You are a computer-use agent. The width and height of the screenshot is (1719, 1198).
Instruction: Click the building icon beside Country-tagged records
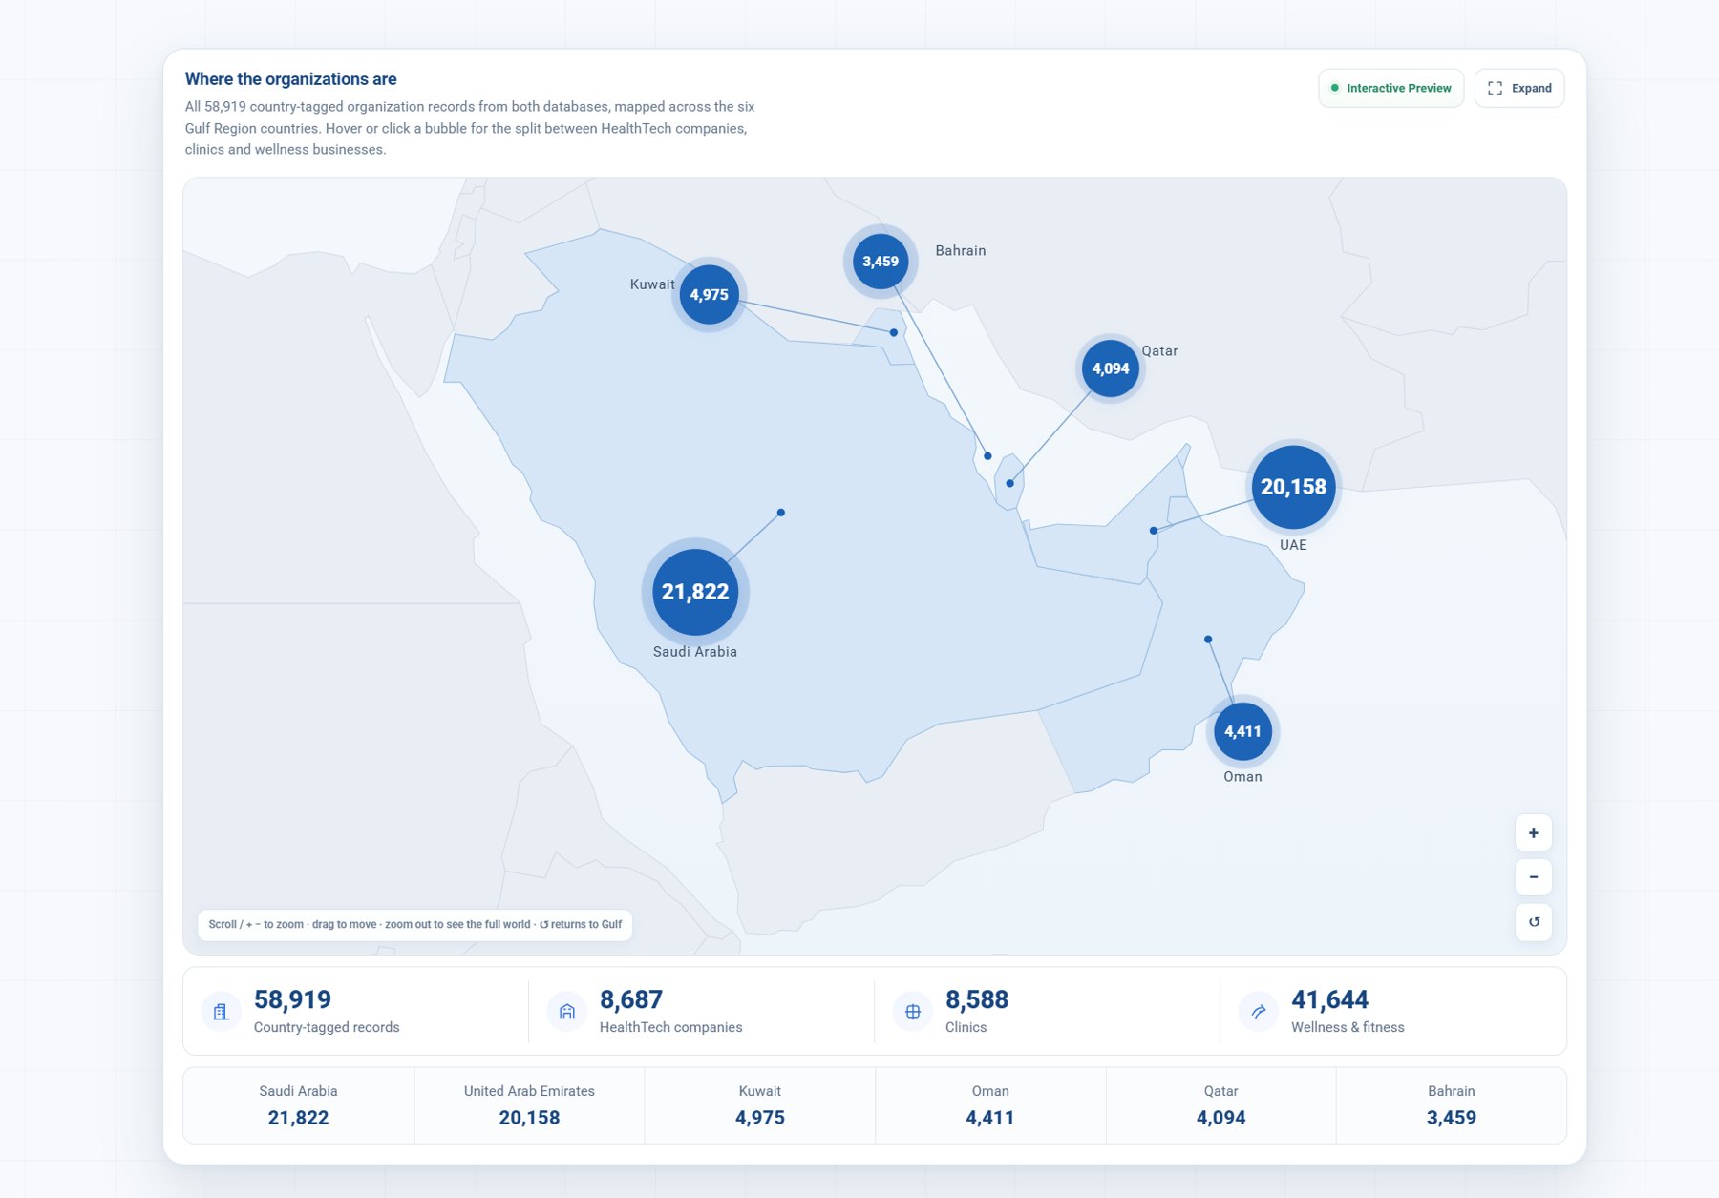(221, 1012)
